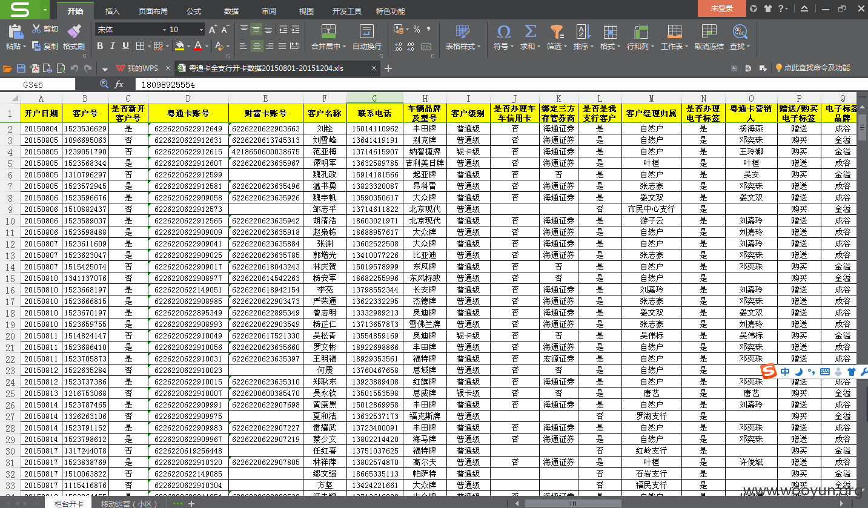Toggle Underline formatting

(x=126, y=46)
